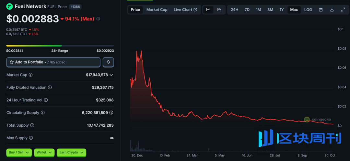350x161 pixels.
Task: Toggle LOG scale on chart
Action: [308, 10]
